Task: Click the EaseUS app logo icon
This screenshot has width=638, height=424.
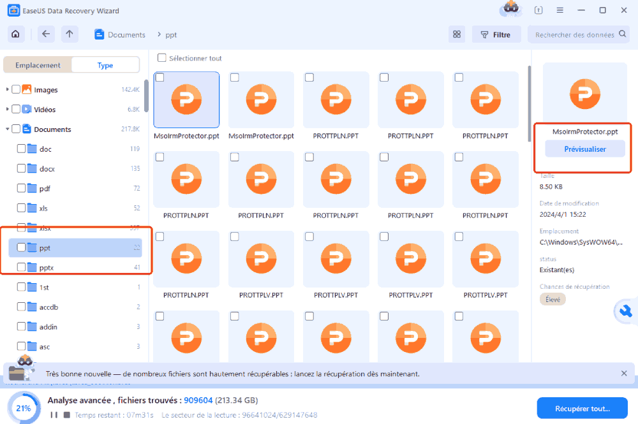Action: click(13, 11)
